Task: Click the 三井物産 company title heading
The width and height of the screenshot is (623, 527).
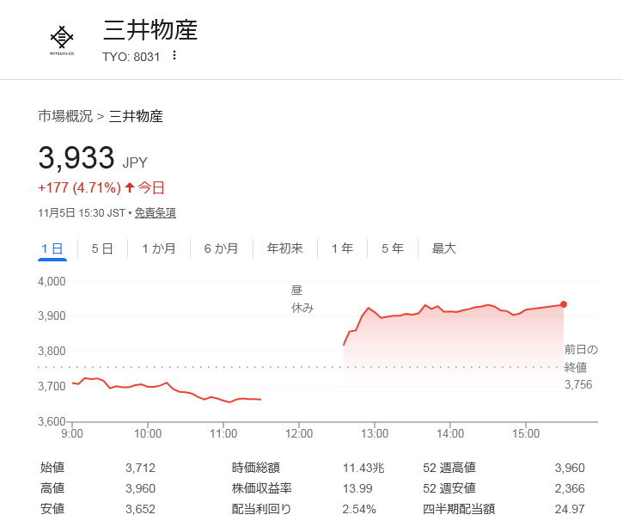Action: (x=150, y=31)
